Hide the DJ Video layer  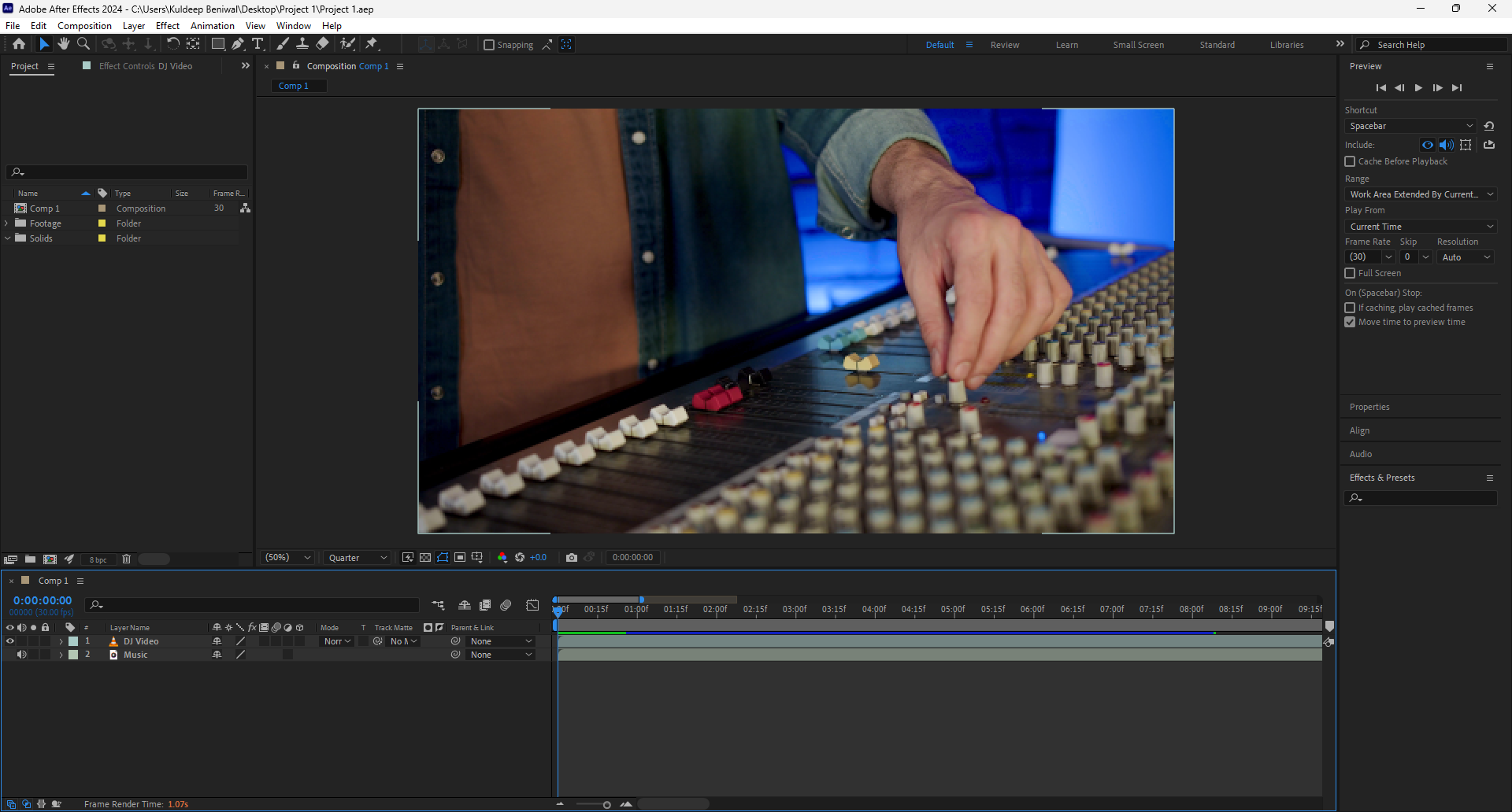click(x=10, y=641)
